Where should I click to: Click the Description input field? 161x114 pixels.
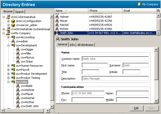115,79
